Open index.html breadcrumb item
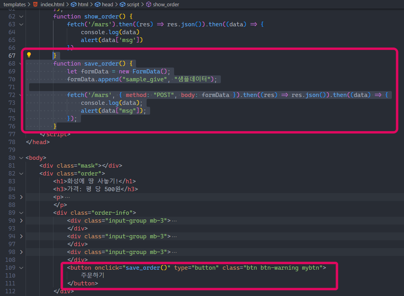Viewport: 404px width, 296px height. pos(52,4)
